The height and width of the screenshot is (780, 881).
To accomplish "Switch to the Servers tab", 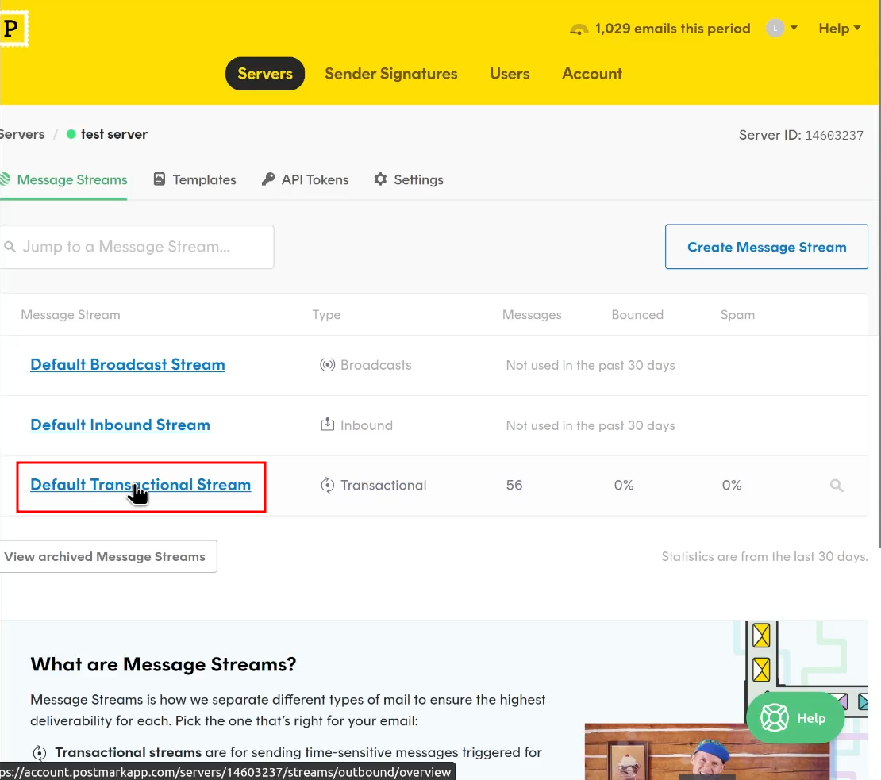I will (x=265, y=74).
